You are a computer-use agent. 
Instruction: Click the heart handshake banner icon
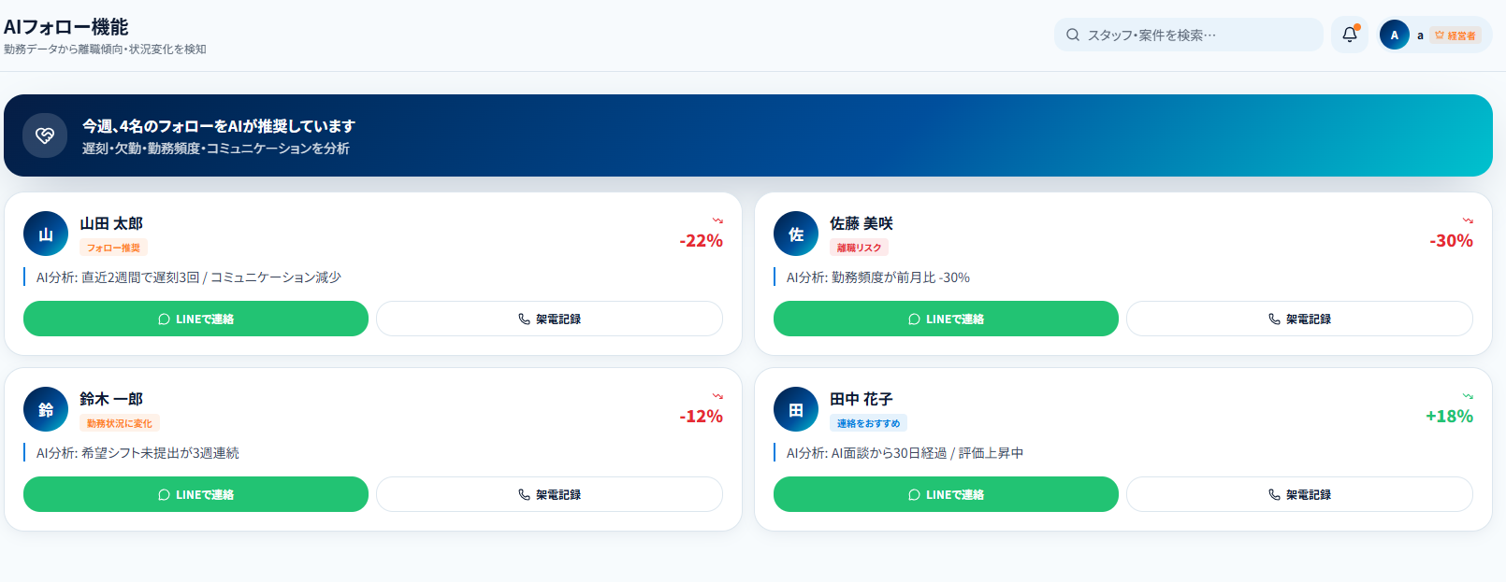(45, 135)
